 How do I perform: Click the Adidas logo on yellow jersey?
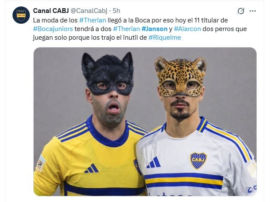click(x=92, y=168)
